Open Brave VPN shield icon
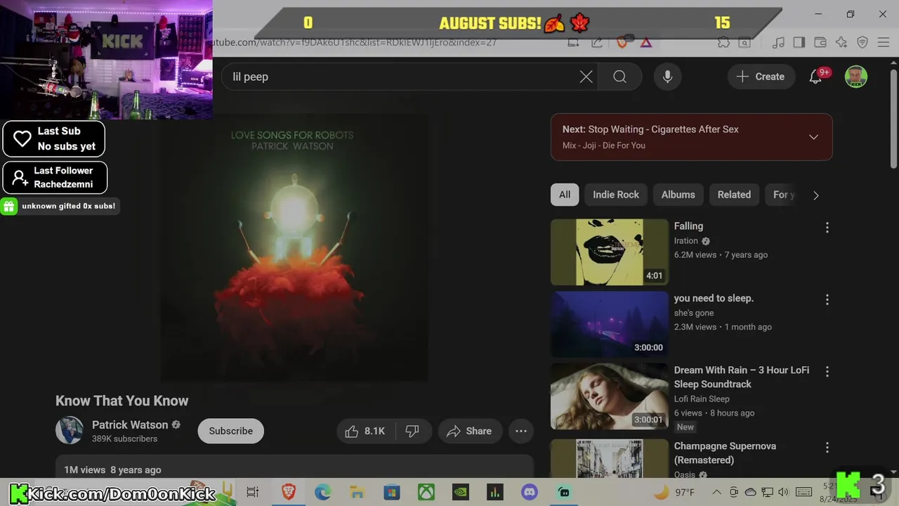The image size is (899, 506). pyautogui.click(x=862, y=42)
